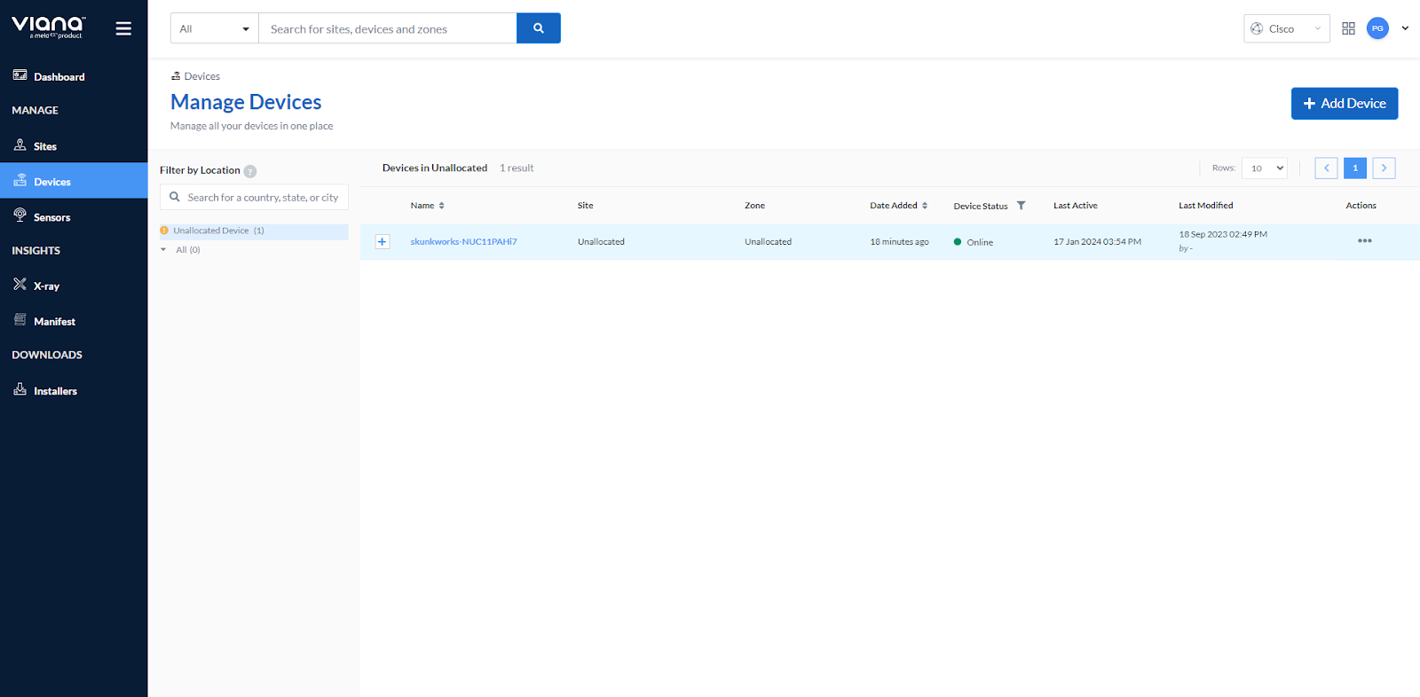Go to Sensors in sidebar
1420x697 pixels.
tap(51, 217)
